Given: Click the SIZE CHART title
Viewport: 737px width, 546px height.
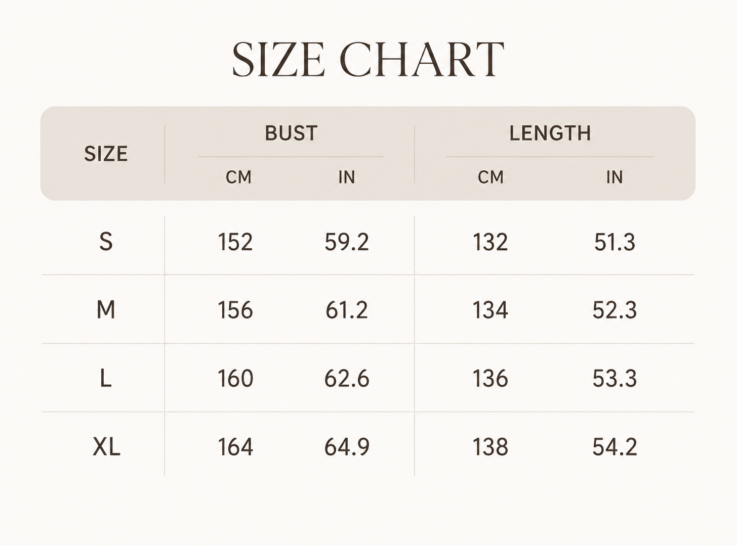Looking at the screenshot, I should [368, 59].
